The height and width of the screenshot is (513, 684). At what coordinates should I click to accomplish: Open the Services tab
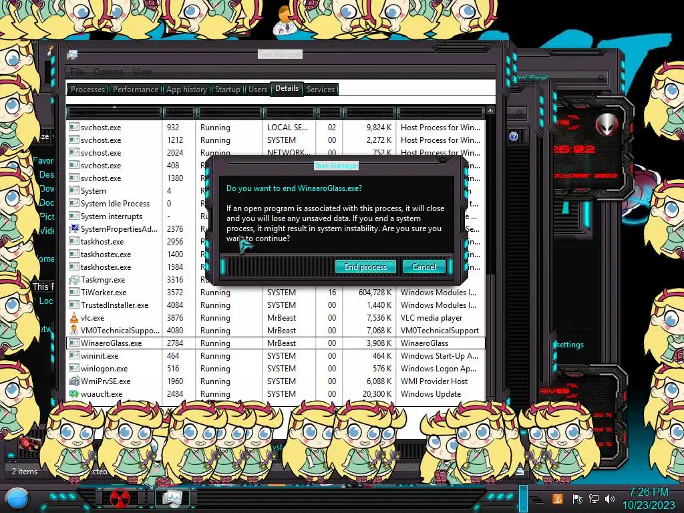320,90
